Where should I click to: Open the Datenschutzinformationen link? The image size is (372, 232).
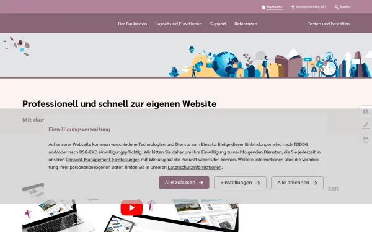[x=195, y=168]
